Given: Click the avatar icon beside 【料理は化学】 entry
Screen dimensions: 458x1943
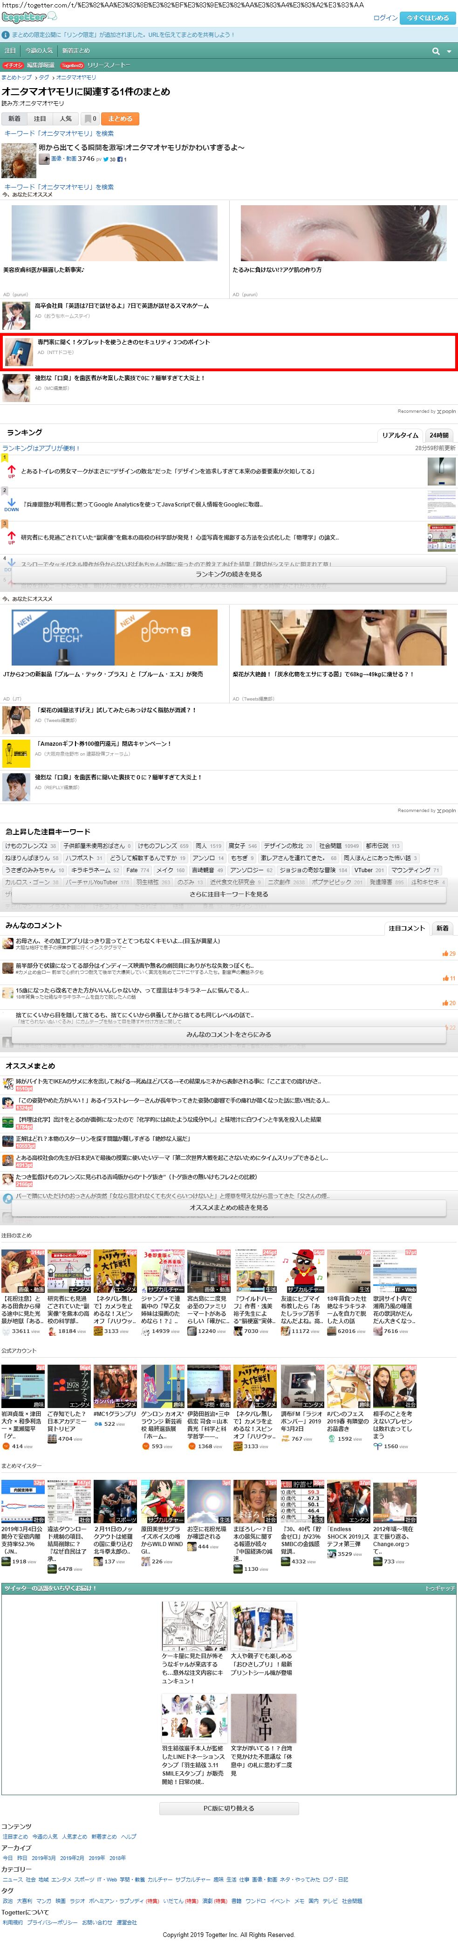Looking at the screenshot, I should click(x=7, y=1122).
